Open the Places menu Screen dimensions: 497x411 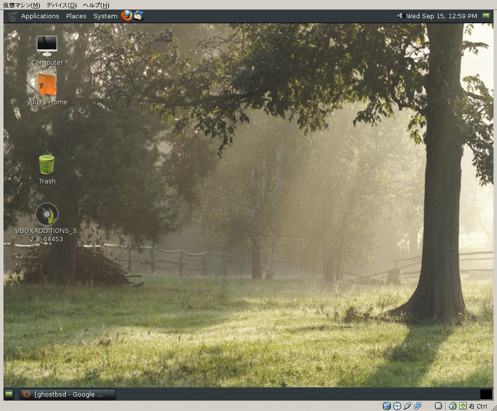[x=76, y=16]
